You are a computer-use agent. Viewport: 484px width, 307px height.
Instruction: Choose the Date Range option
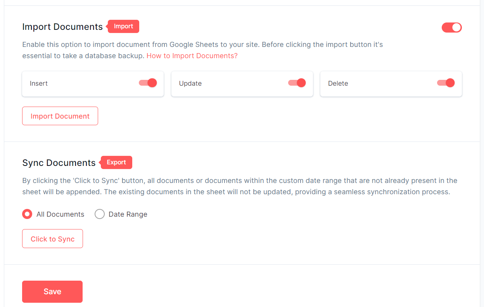click(100, 214)
